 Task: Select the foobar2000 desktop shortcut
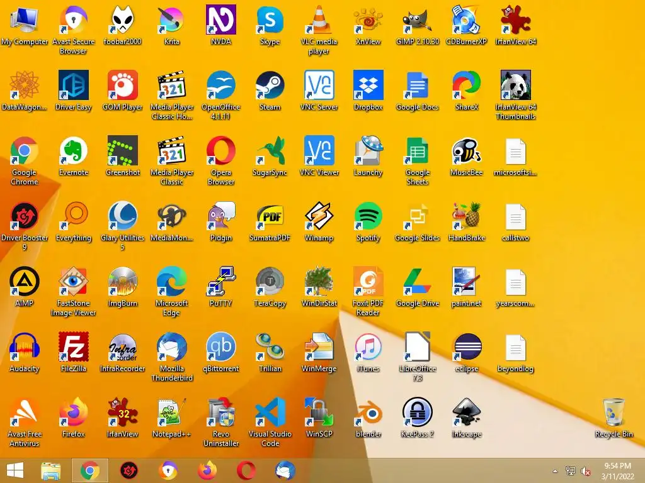coord(123,25)
